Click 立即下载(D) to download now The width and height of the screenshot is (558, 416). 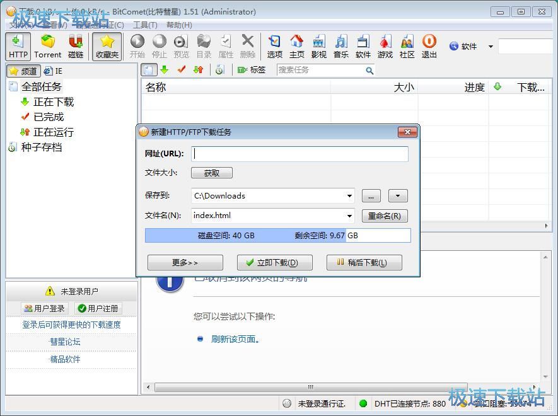click(275, 263)
